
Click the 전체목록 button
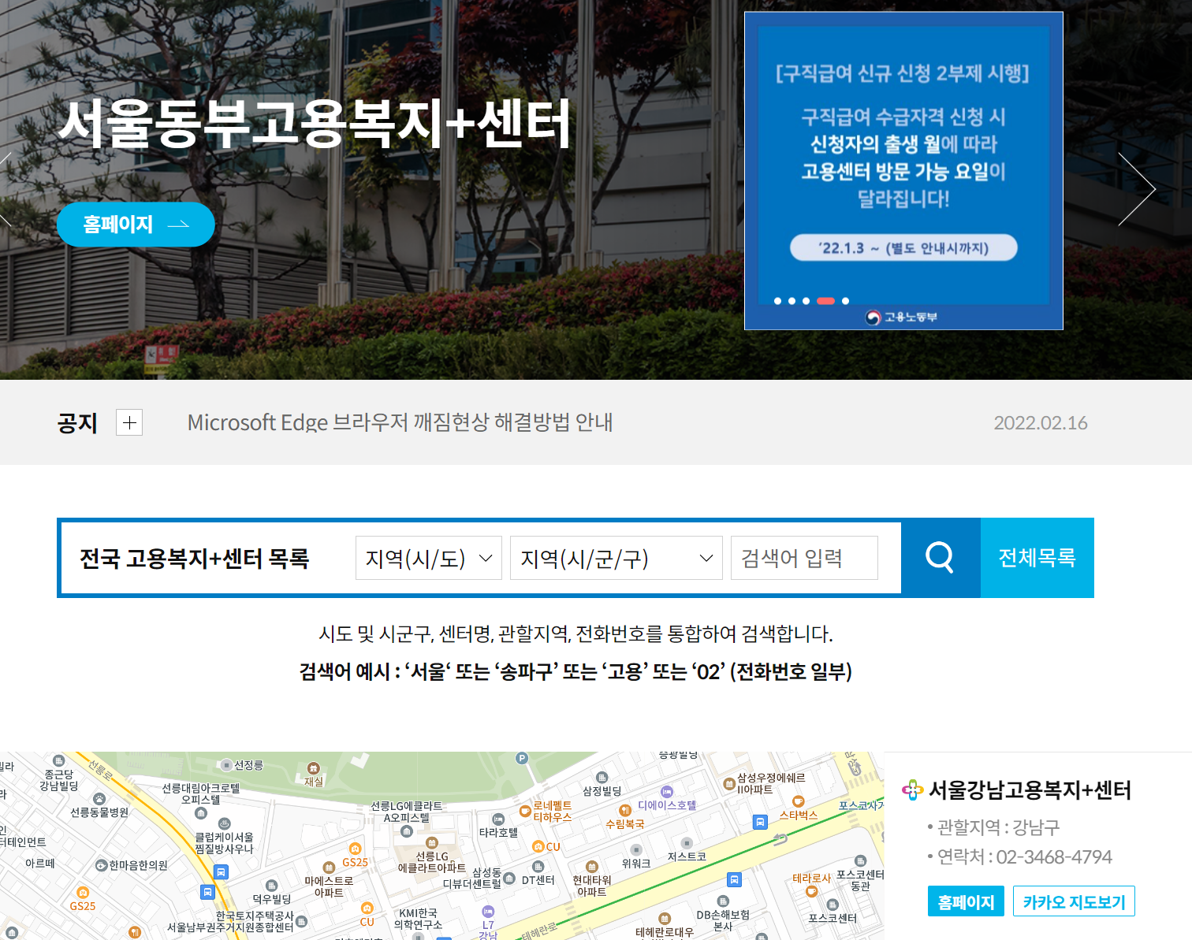coord(1037,557)
